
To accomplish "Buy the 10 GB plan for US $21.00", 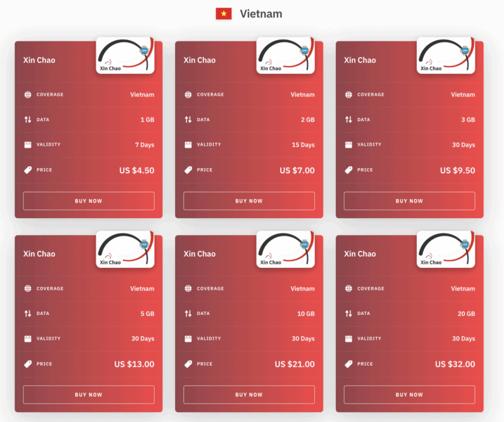I will (249, 395).
